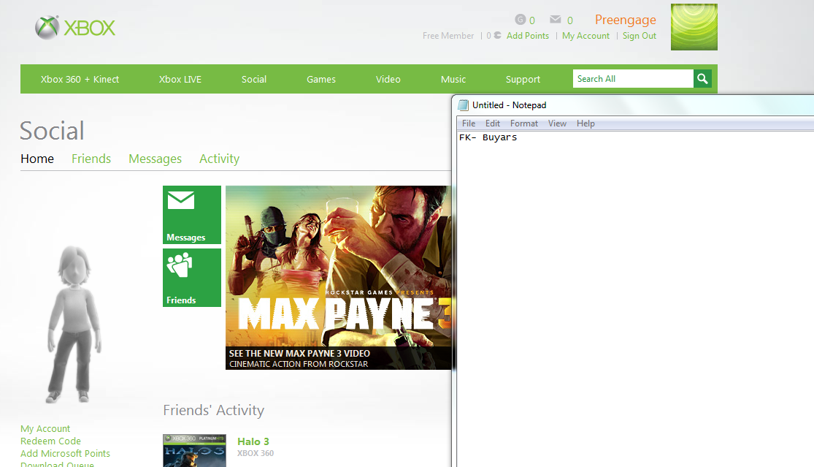Click the Free Member text
The width and height of the screenshot is (814, 467).
click(x=448, y=36)
